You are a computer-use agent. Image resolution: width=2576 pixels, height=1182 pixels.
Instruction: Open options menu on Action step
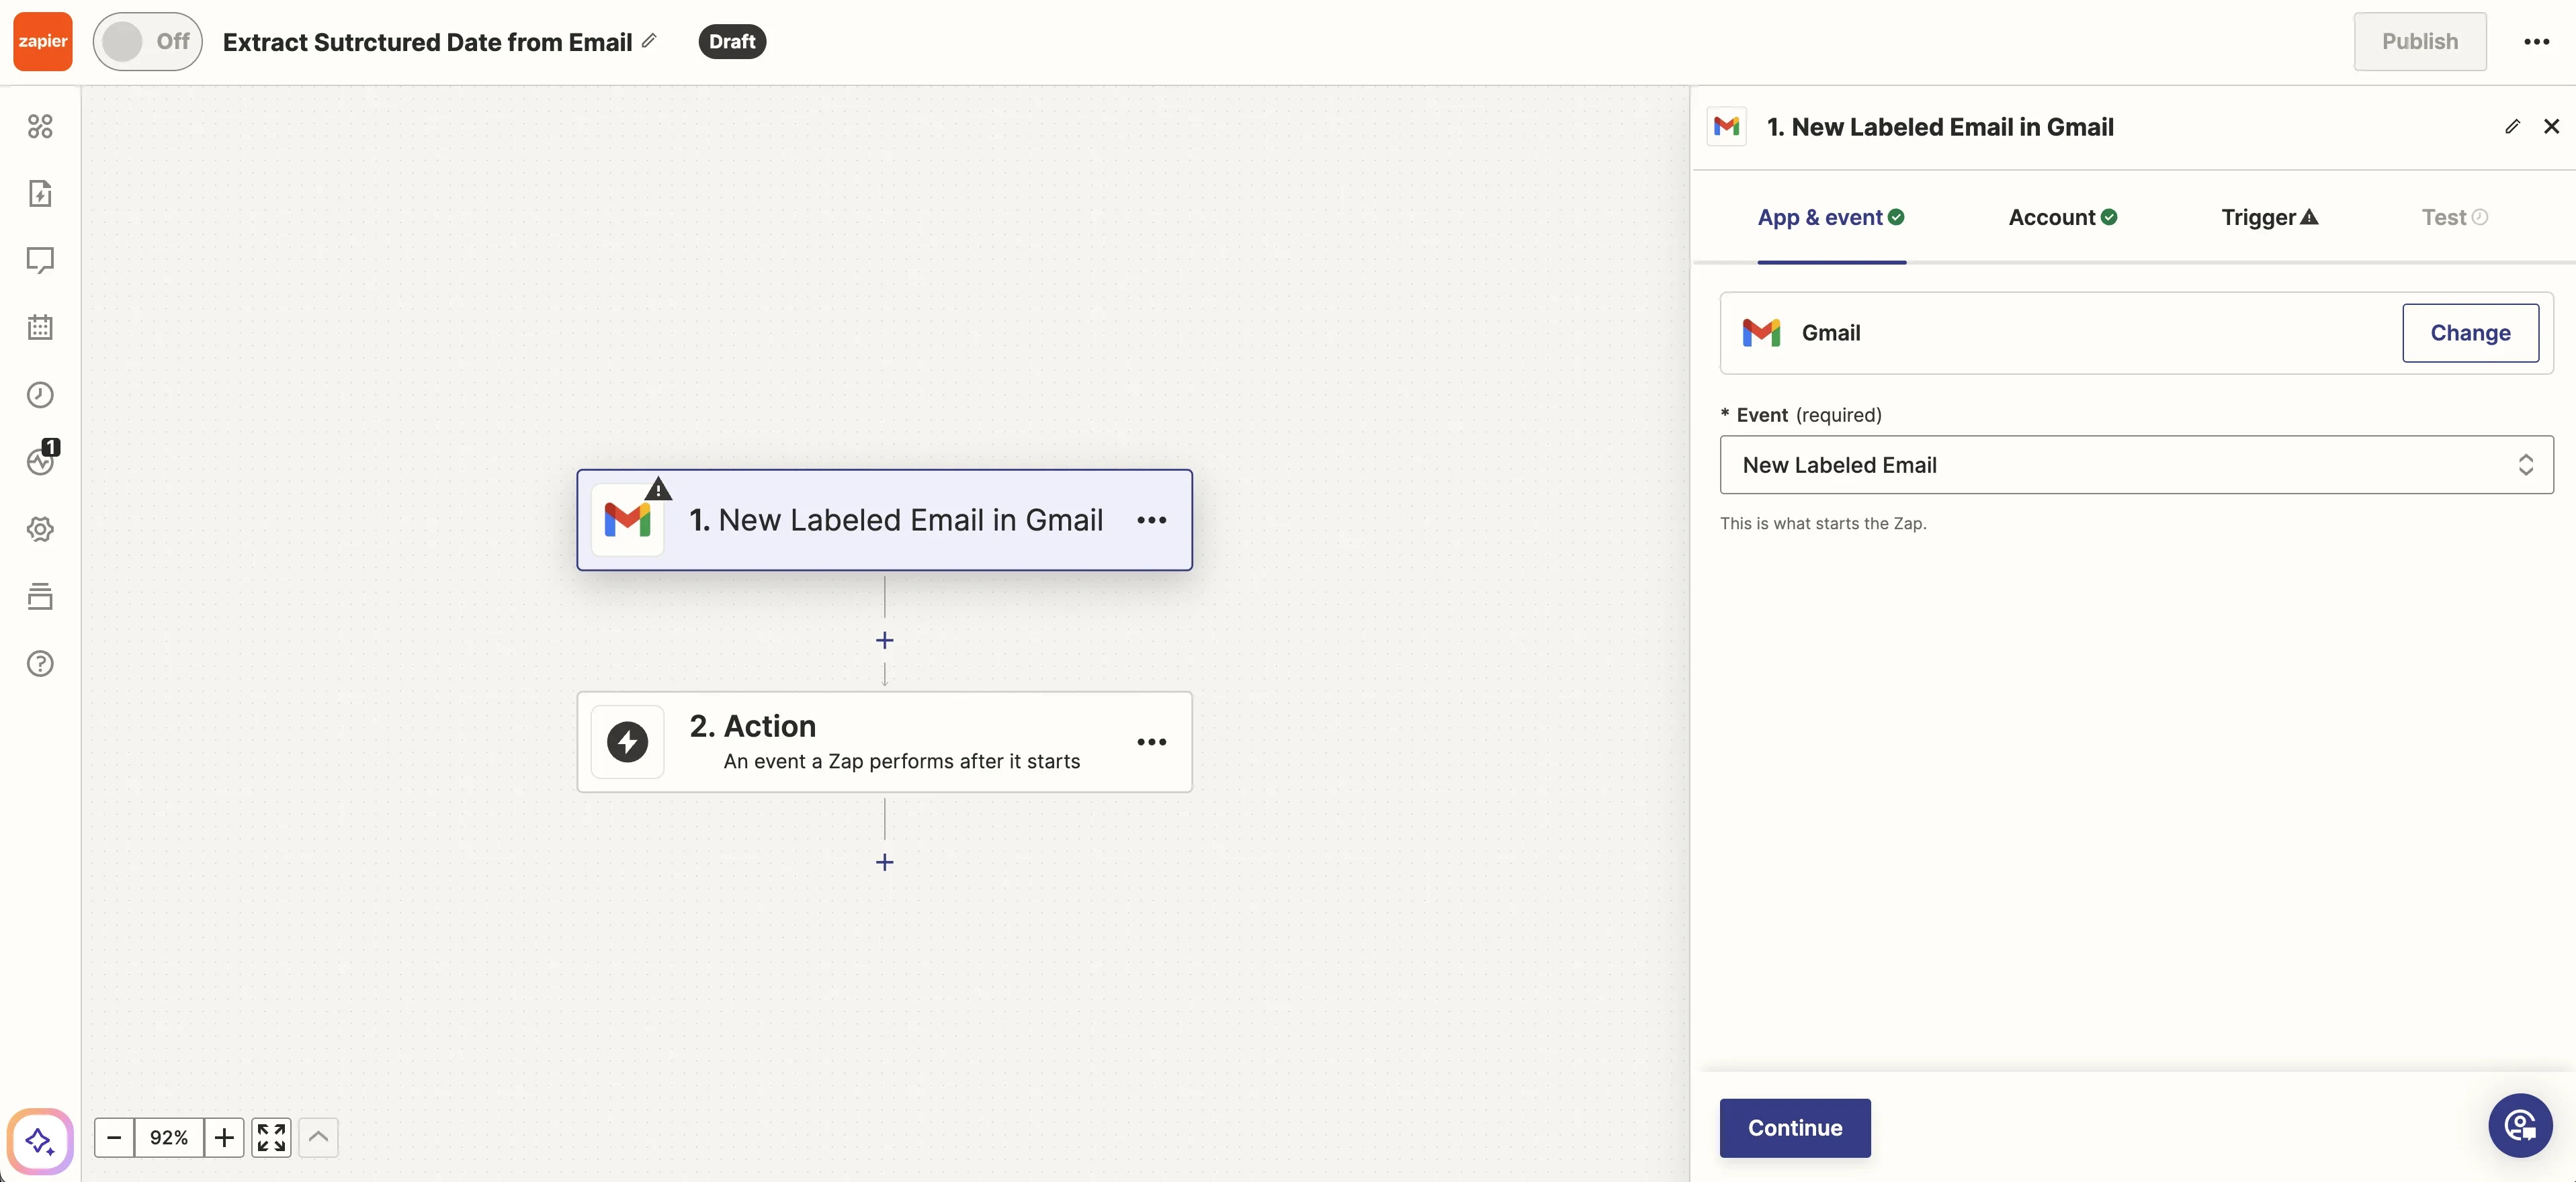coord(1151,742)
